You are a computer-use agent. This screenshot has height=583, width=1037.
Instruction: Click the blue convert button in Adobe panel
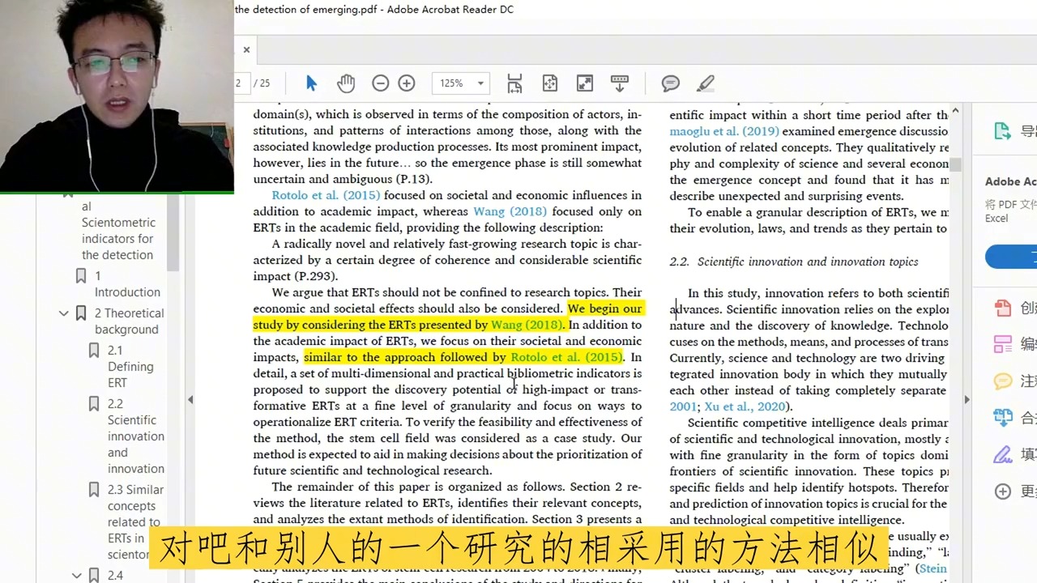point(1011,257)
